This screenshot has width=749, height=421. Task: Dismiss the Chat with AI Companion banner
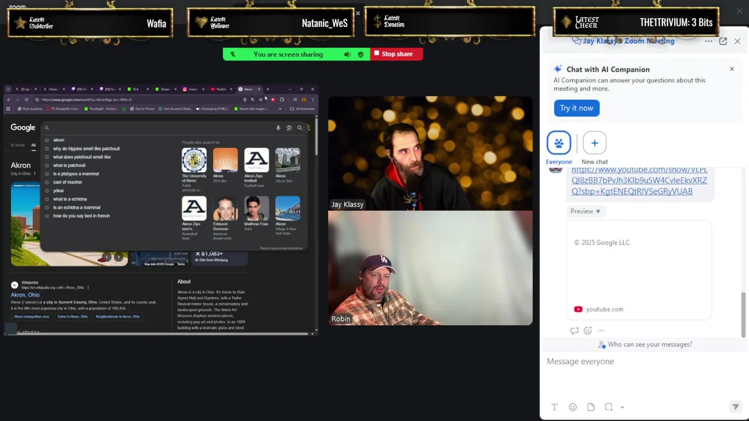731,69
